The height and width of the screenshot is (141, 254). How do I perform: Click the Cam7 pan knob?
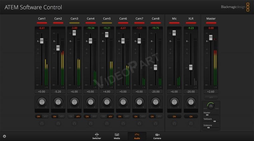[x=139, y=102]
